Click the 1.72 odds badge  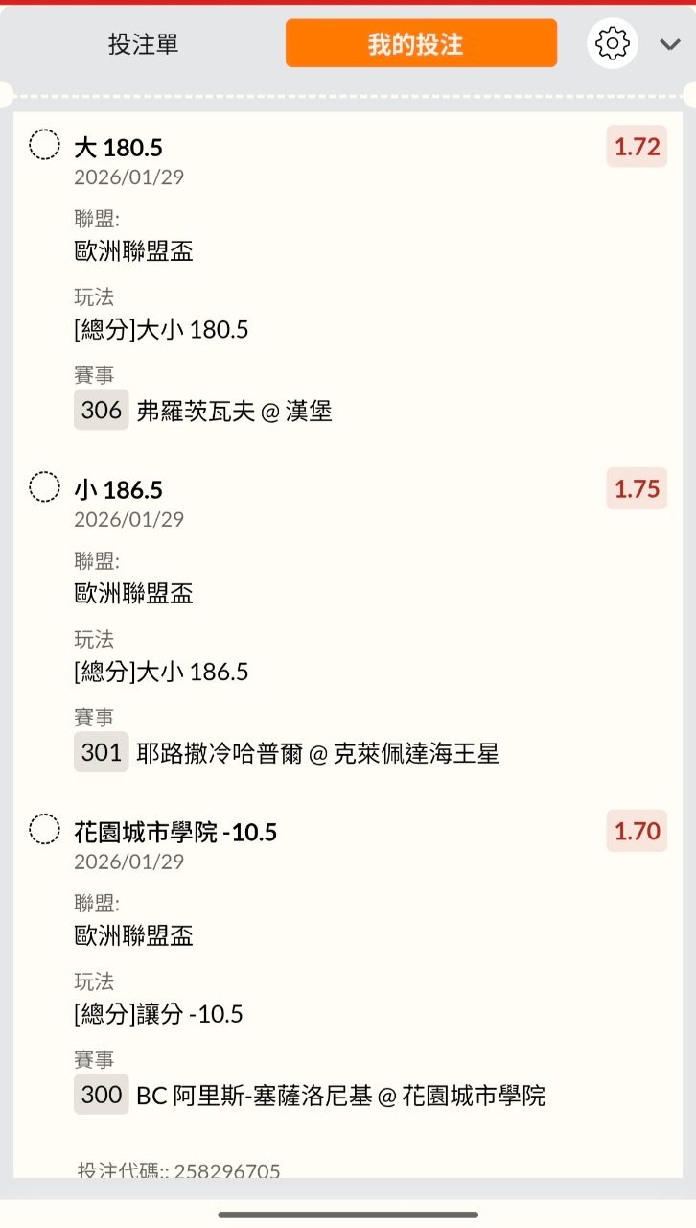point(637,147)
